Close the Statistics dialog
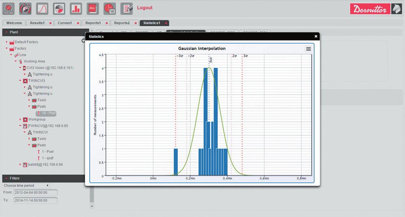Screen dimensions: 405x217 pyautogui.click(x=316, y=36)
